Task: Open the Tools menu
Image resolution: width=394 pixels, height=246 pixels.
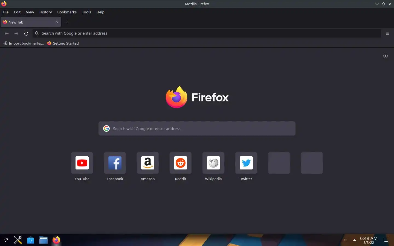Action: coord(86,12)
